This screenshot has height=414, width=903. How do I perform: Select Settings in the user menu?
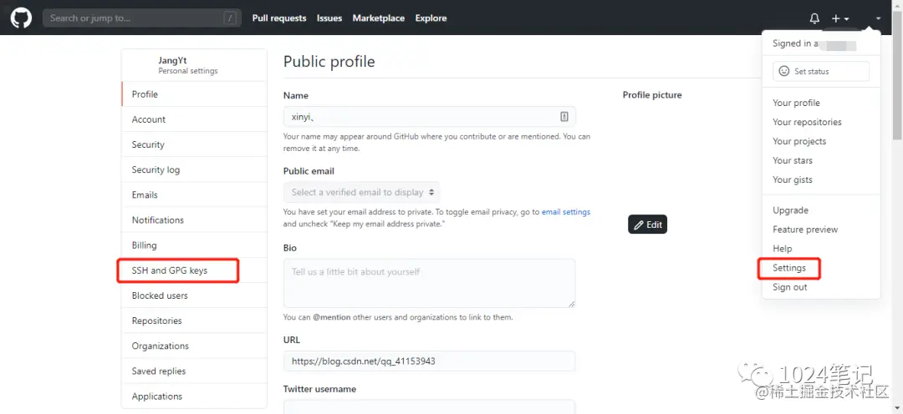[x=789, y=268]
